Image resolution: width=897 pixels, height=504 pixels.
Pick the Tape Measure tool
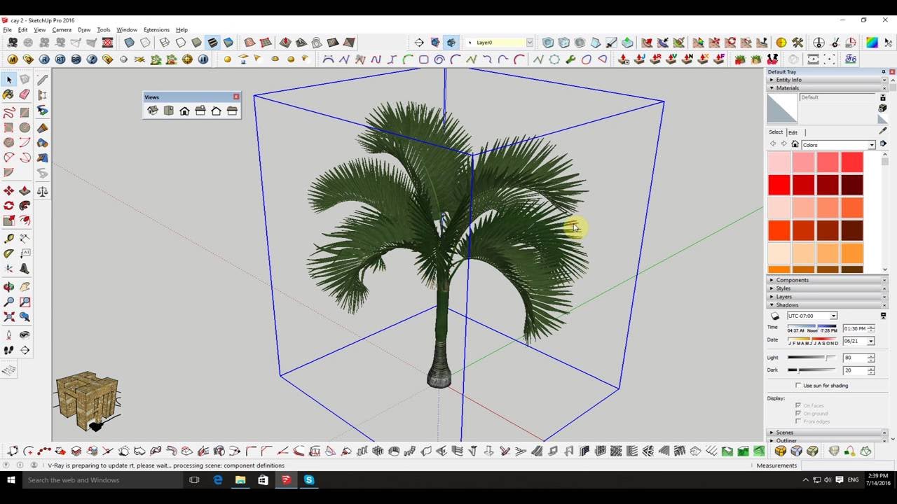point(9,239)
